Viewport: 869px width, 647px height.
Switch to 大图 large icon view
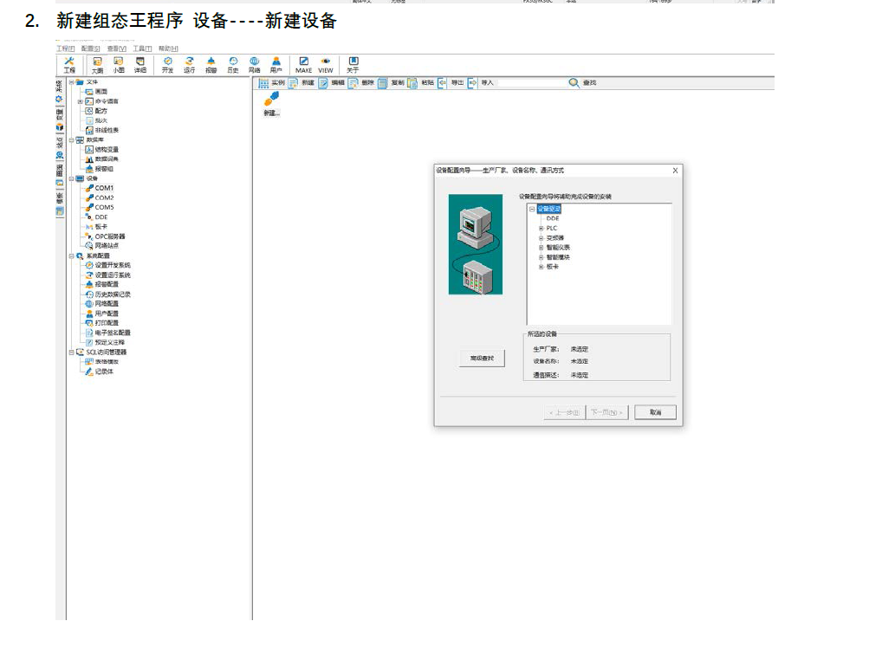(x=97, y=65)
